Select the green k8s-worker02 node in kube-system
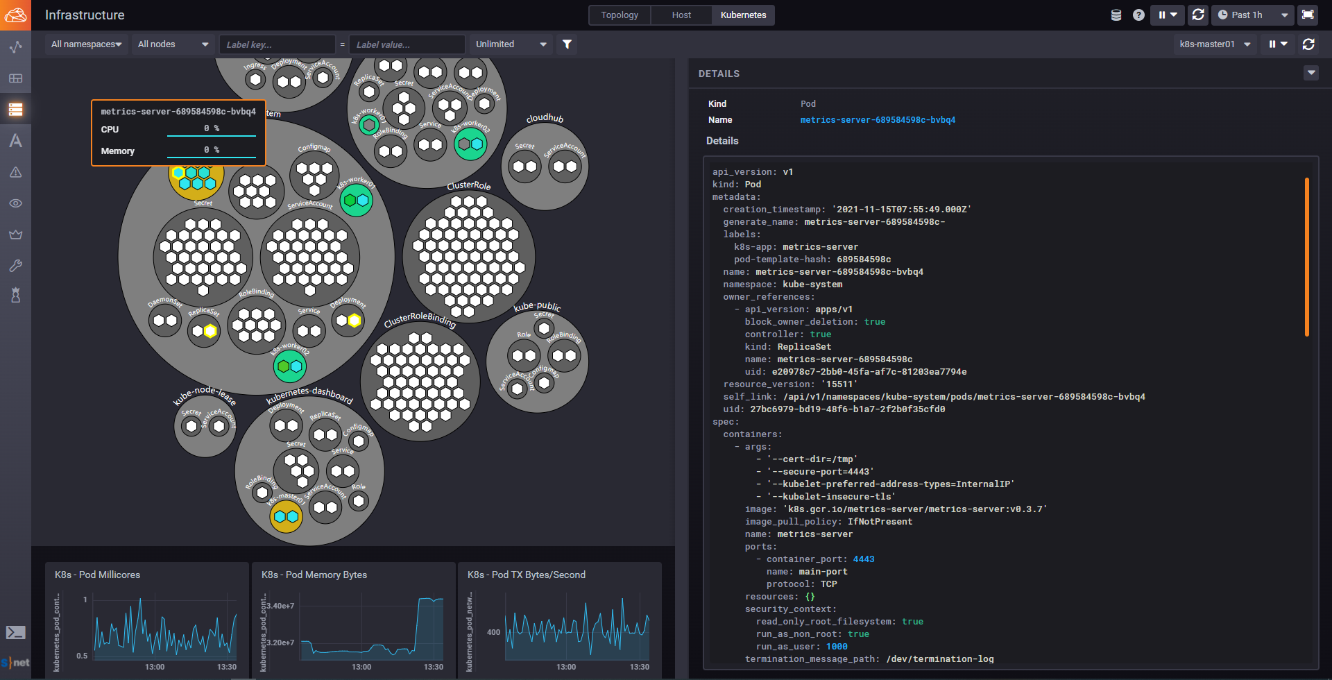This screenshot has width=1332, height=680. pos(289,366)
